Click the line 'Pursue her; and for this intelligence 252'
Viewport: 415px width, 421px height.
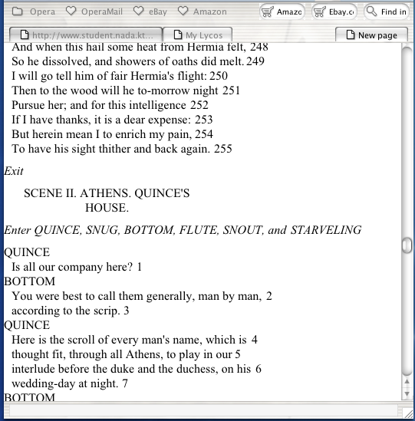pos(110,105)
